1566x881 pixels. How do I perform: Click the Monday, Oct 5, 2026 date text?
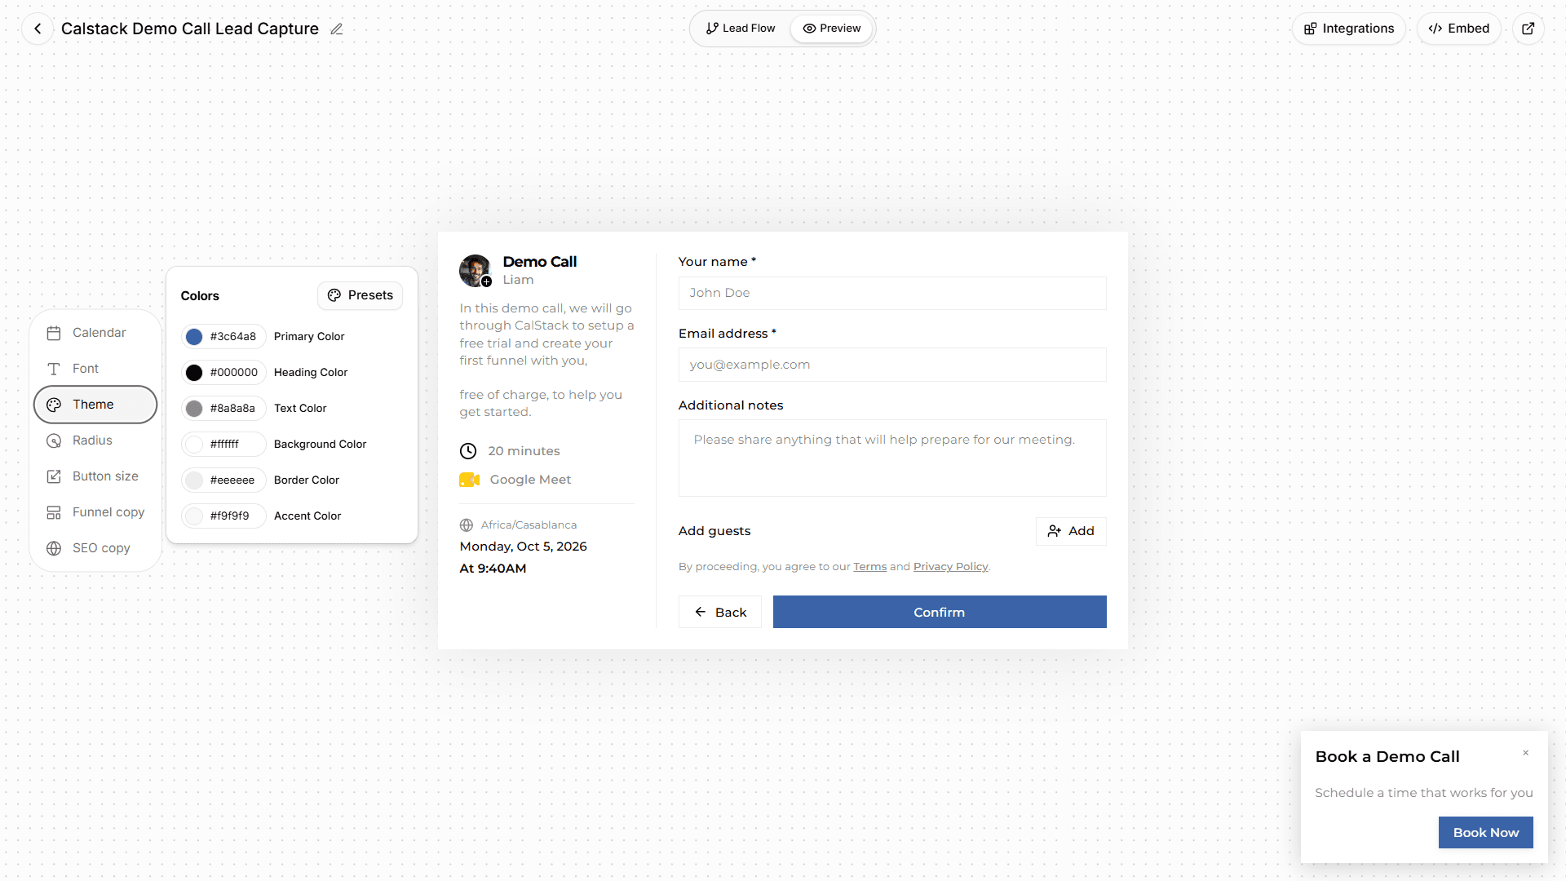tap(524, 547)
